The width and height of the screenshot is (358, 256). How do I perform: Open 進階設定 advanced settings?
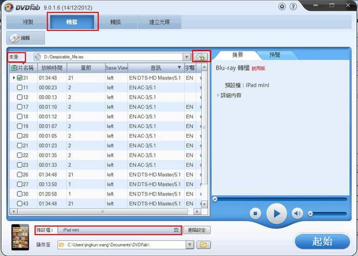197,230
